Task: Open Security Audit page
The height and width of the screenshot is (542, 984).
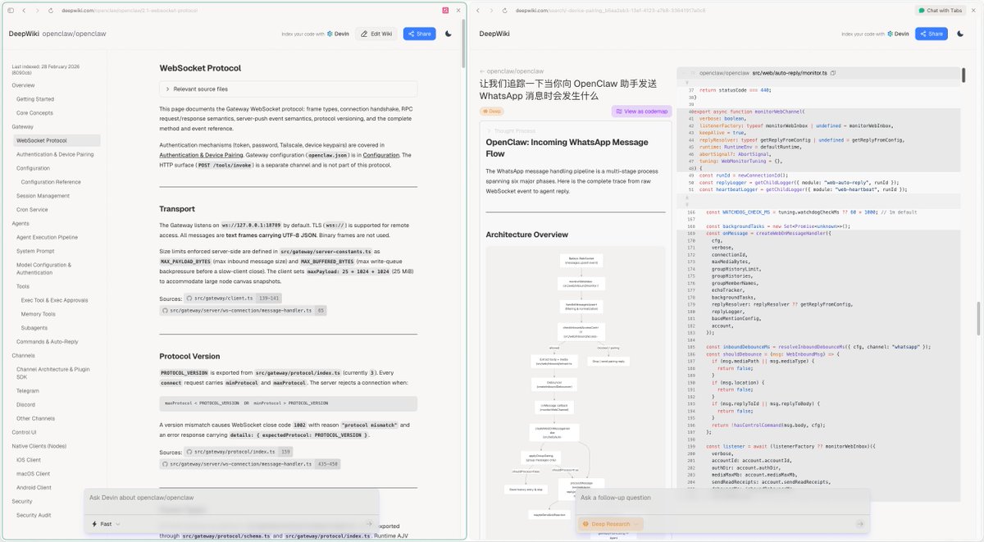Action: point(34,515)
